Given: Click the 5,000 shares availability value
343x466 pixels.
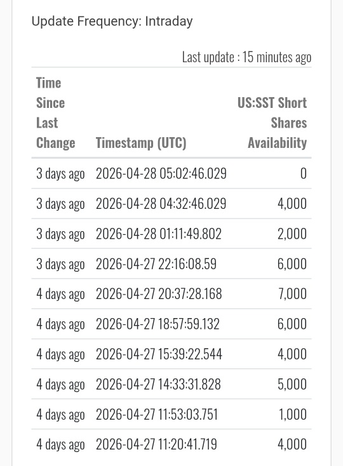Looking at the screenshot, I should 292,384.
